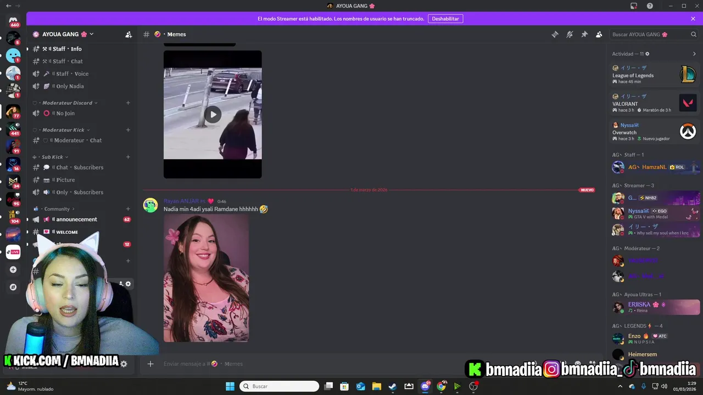Expand the Actividad panel arrow
The height and width of the screenshot is (395, 703).
[x=694, y=54]
